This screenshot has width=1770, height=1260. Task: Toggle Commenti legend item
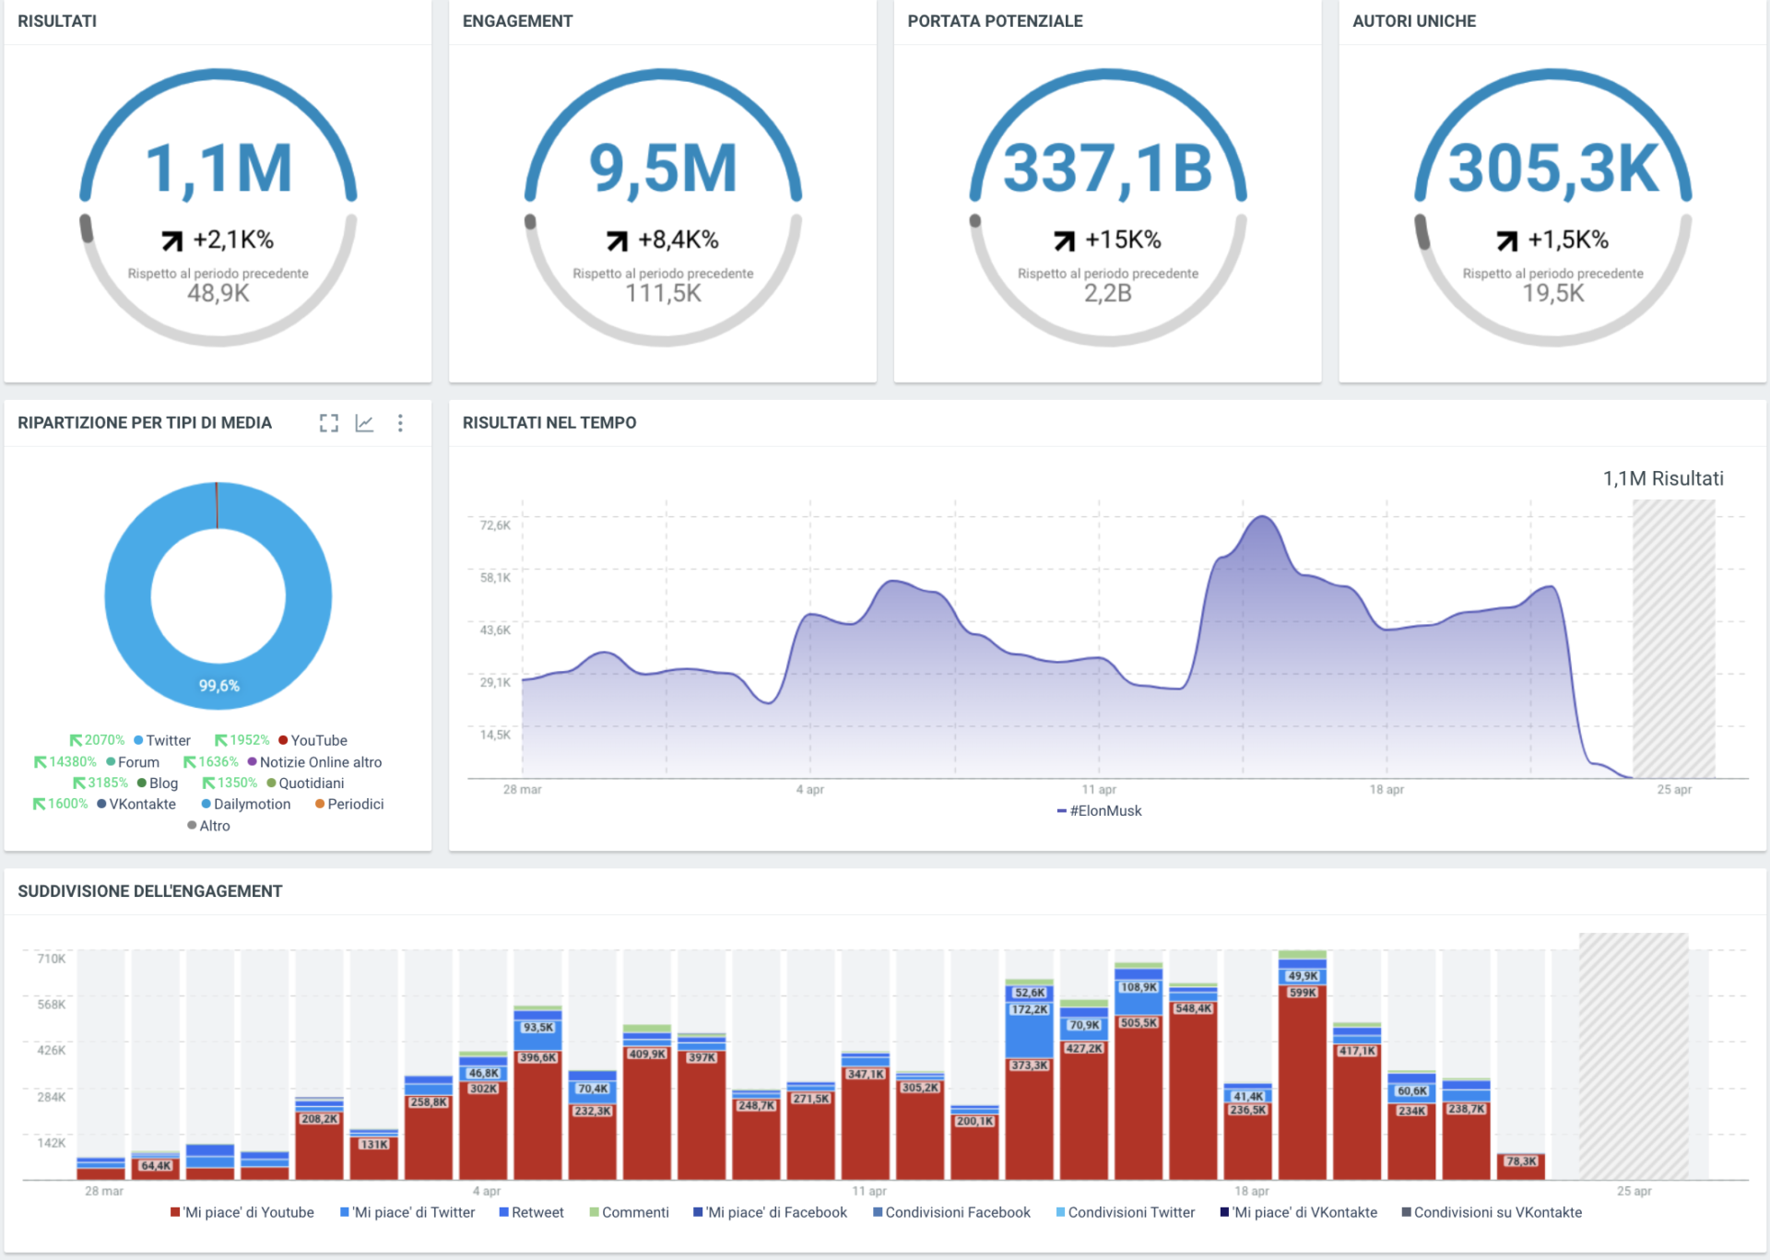(x=630, y=1212)
